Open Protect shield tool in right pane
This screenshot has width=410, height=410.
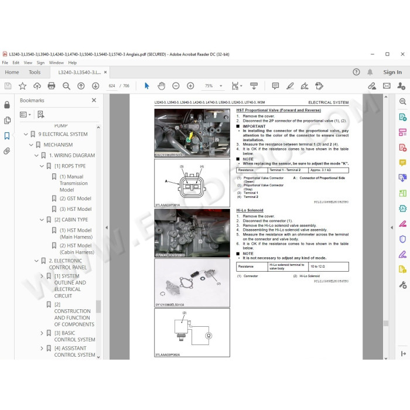pyautogui.click(x=403, y=239)
